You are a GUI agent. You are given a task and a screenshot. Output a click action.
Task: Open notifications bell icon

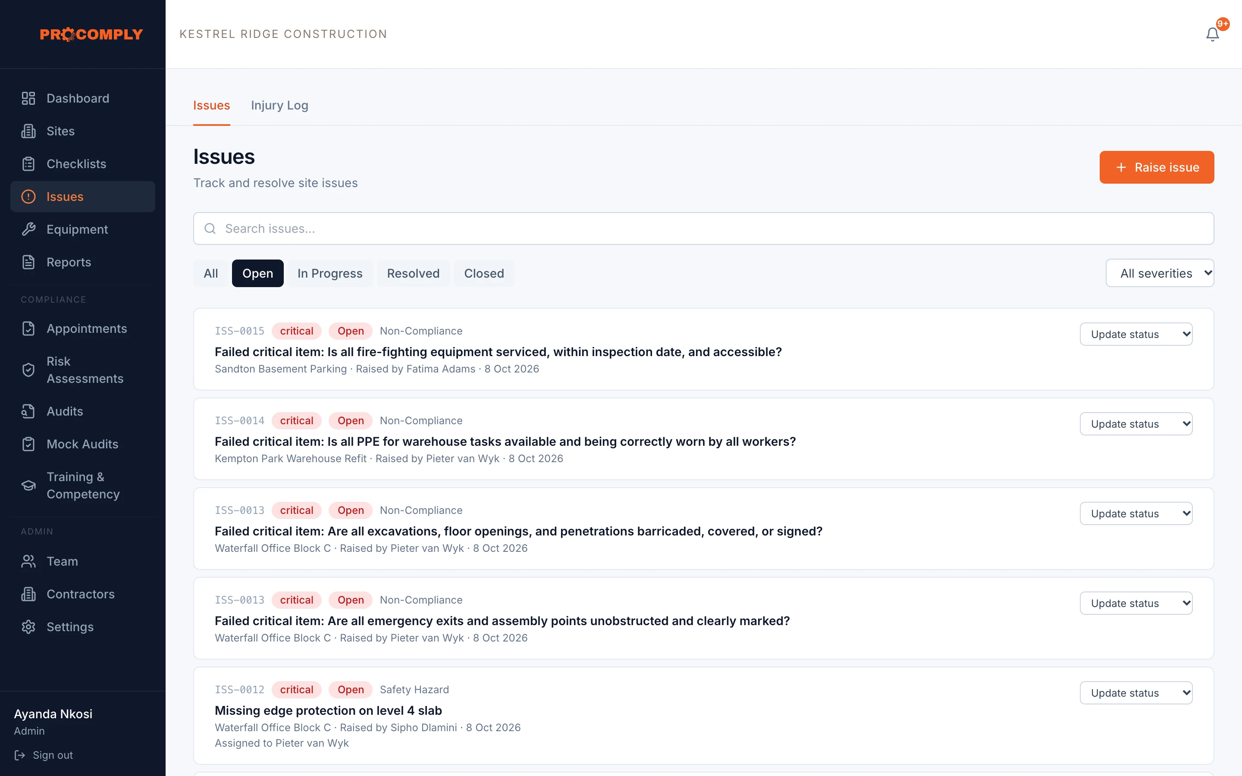pos(1212,34)
